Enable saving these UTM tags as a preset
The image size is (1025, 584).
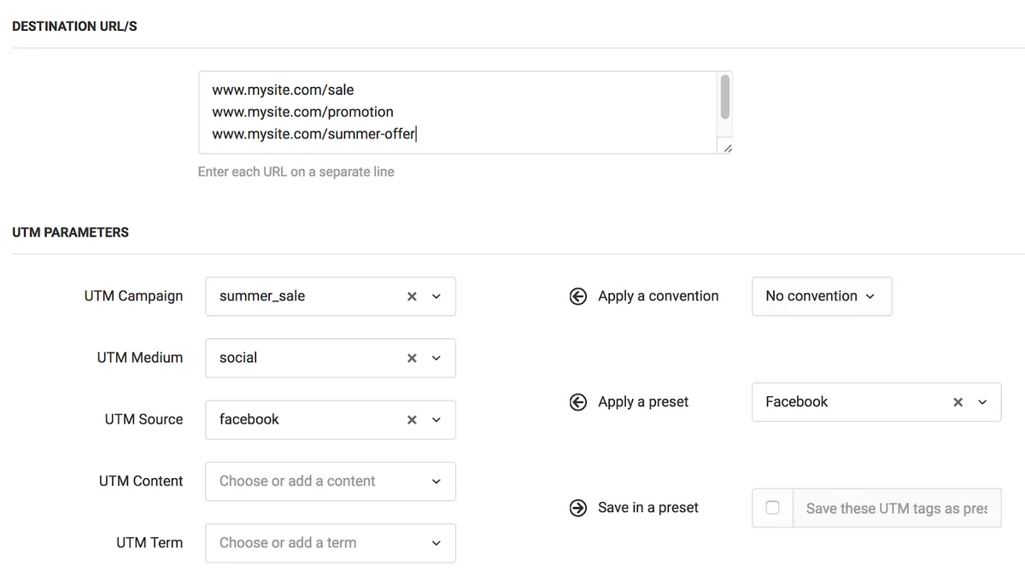[x=772, y=507]
